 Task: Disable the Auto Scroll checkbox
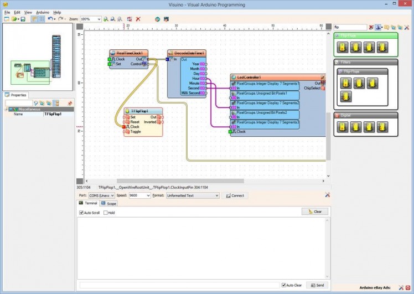tap(82, 213)
